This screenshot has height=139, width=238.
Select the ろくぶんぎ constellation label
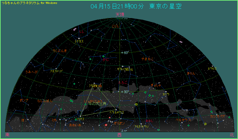[60, 51]
